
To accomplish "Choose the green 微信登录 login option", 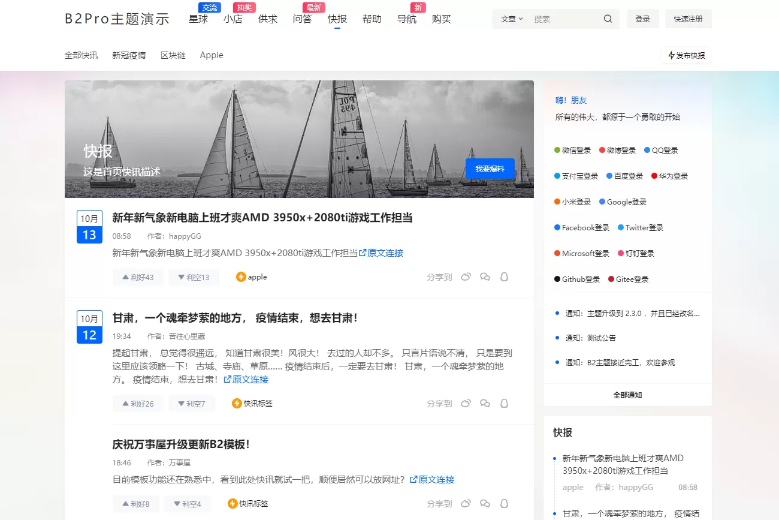I will [x=573, y=151].
